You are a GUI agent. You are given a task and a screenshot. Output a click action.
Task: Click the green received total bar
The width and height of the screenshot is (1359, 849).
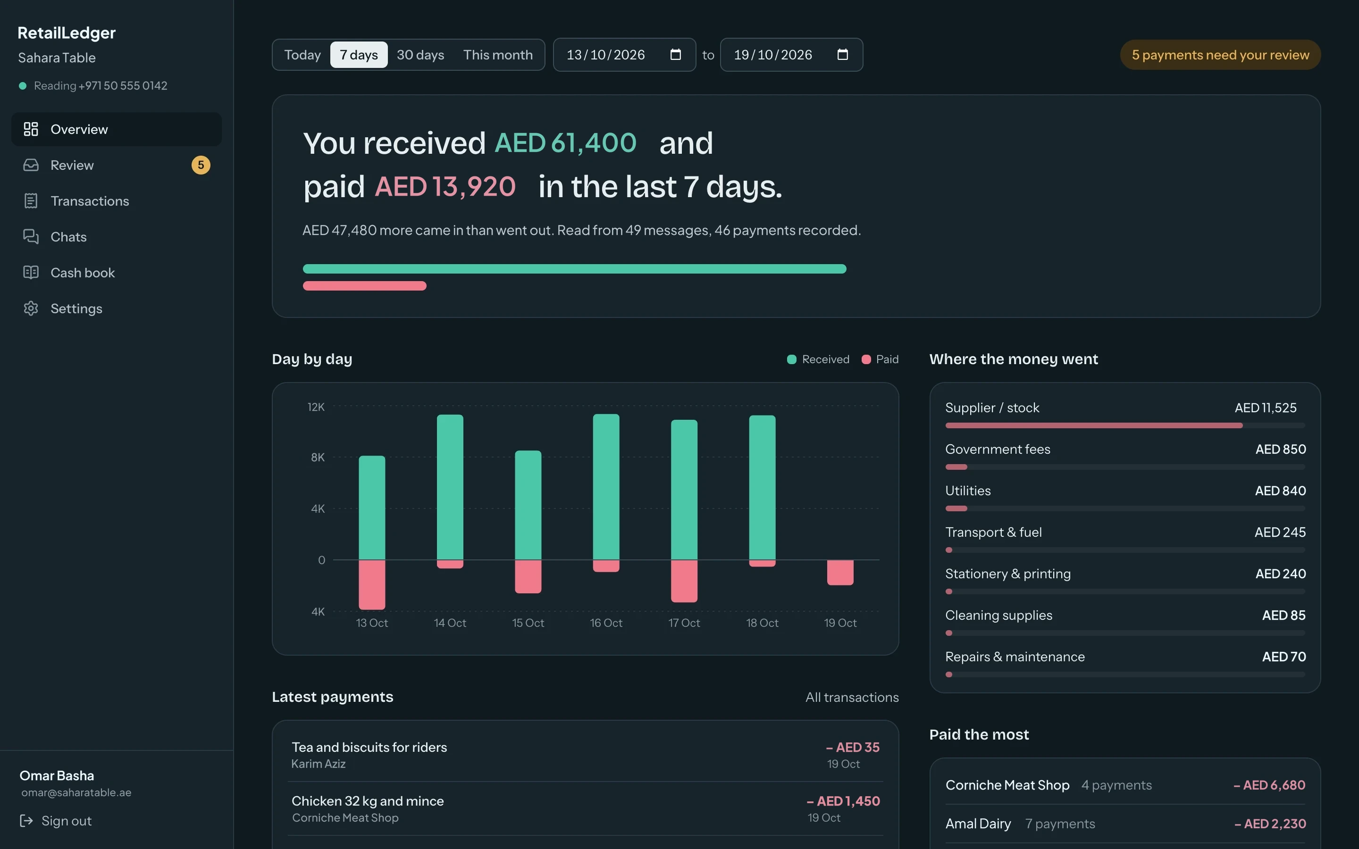pos(574,269)
